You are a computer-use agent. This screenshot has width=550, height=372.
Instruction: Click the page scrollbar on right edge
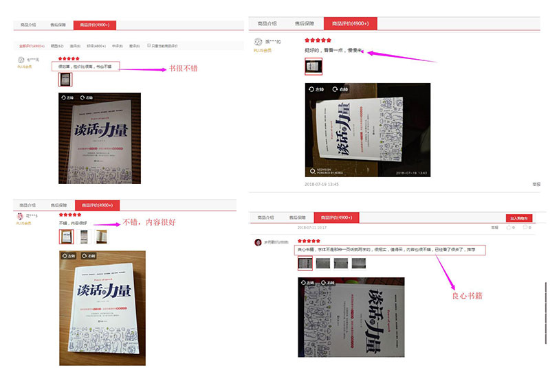[x=546, y=313]
